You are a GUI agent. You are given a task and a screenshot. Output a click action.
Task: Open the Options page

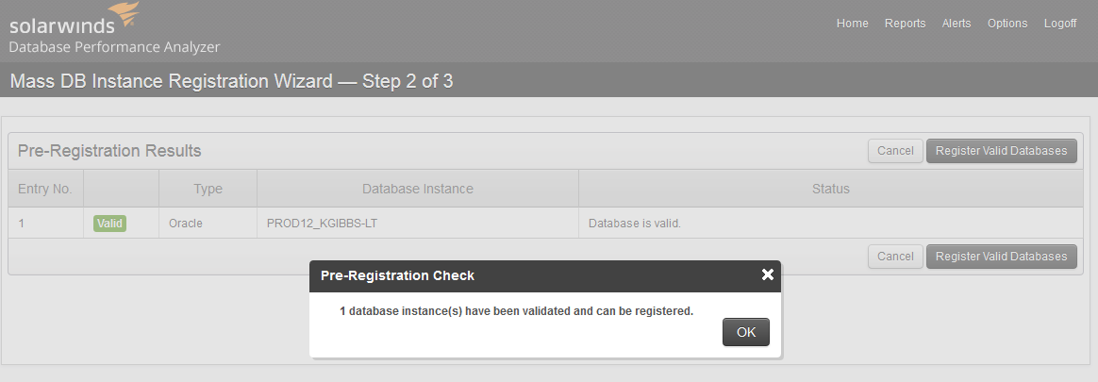pos(1006,23)
